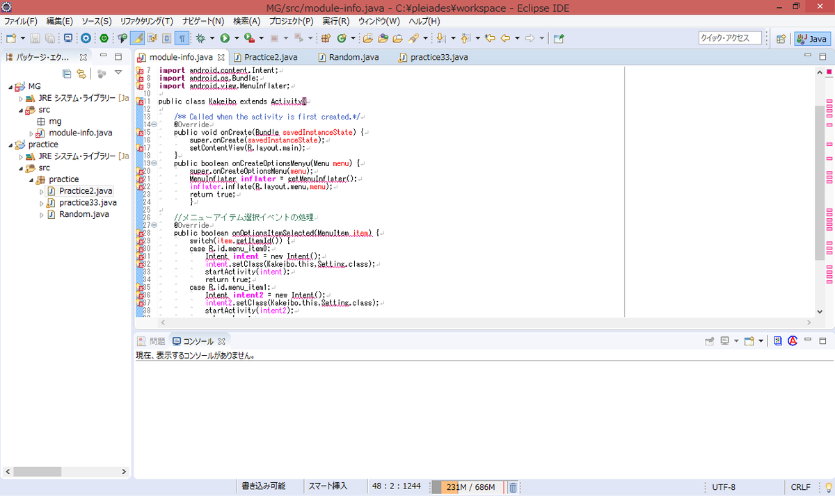
Task: Toggle Show Whitespace Characters pilcrow button
Action: click(x=182, y=38)
